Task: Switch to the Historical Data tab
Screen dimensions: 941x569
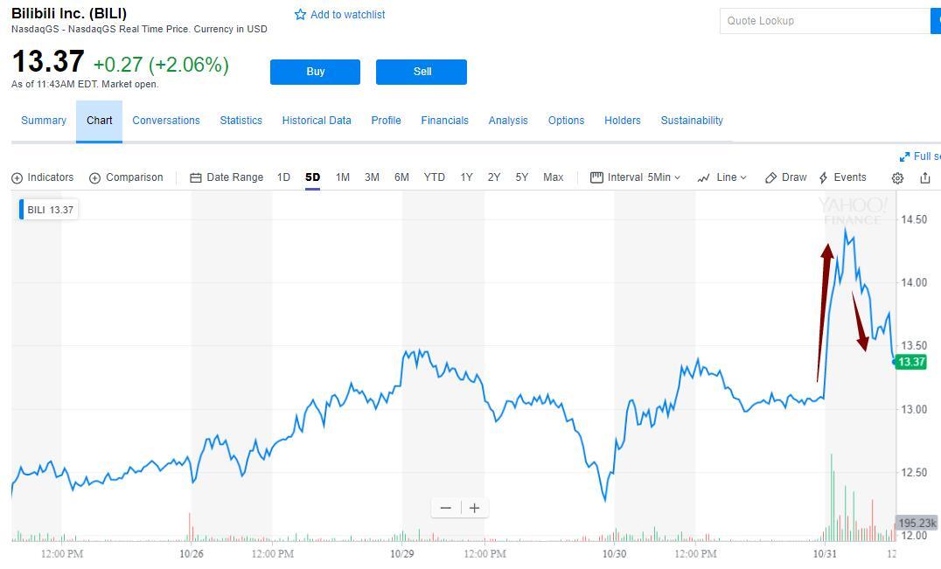Action: click(317, 121)
